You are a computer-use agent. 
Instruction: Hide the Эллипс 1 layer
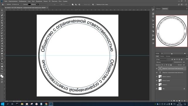[x=157, y=85]
